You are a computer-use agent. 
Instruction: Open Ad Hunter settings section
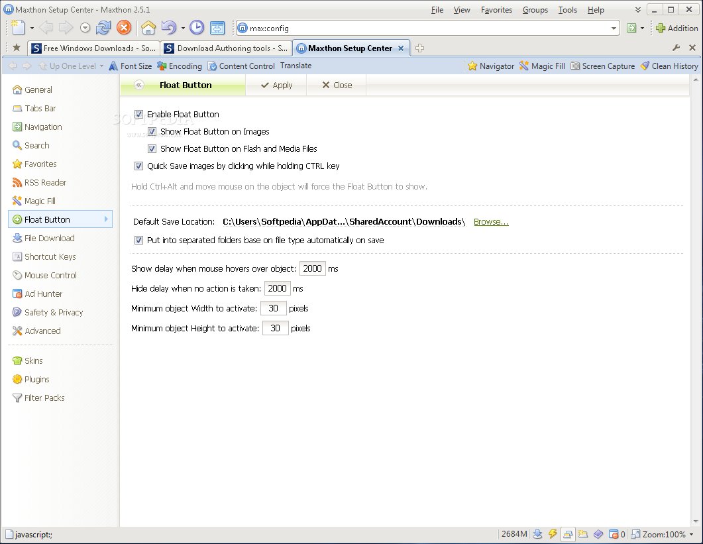point(38,294)
